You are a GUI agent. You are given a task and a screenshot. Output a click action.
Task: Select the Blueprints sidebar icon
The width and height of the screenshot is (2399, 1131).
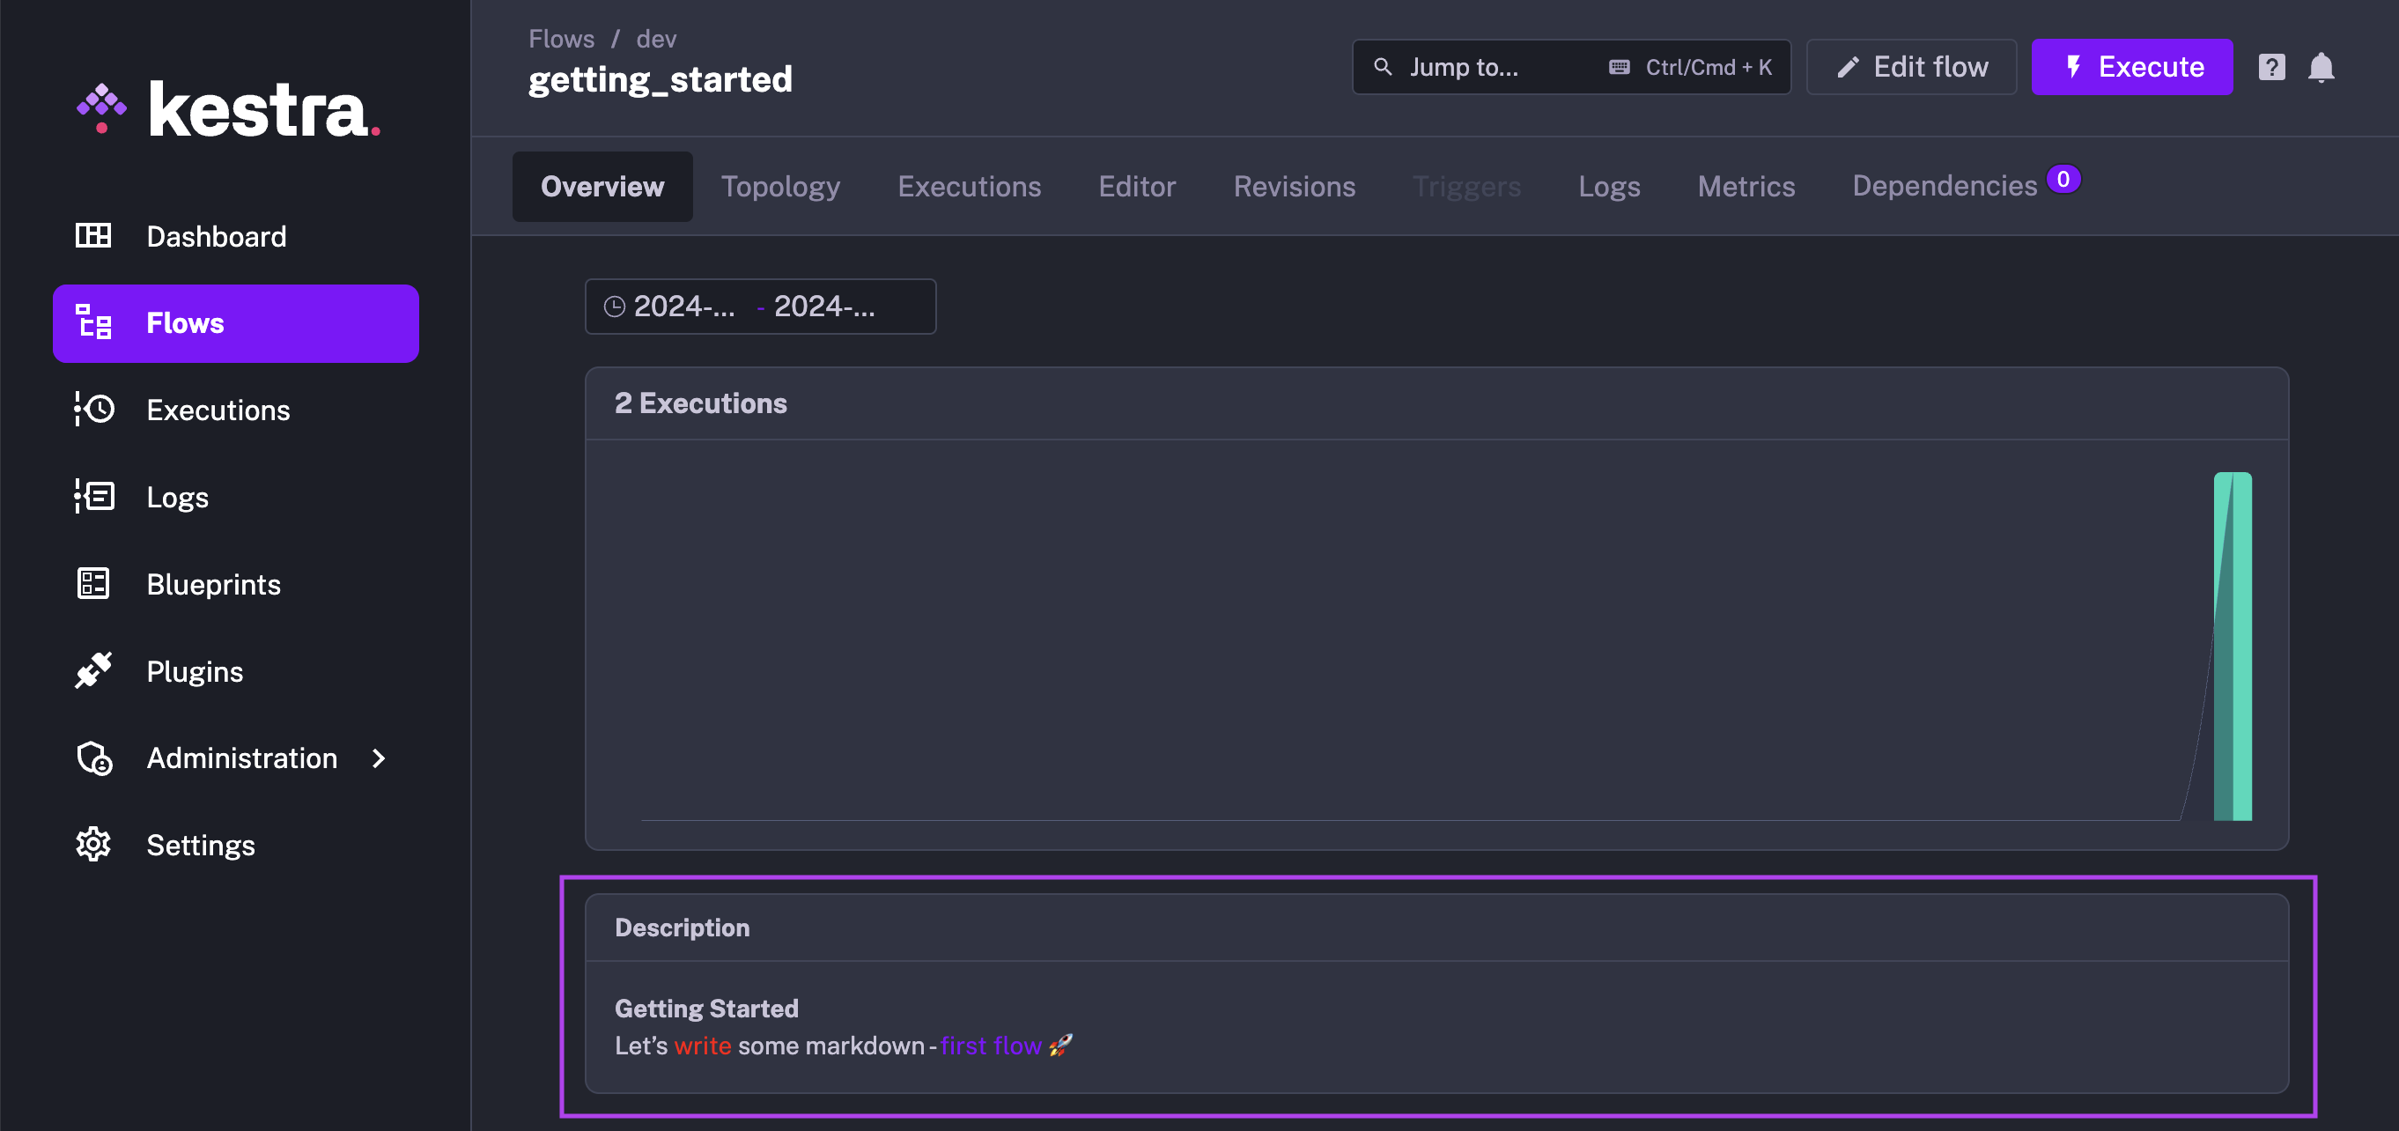[93, 584]
